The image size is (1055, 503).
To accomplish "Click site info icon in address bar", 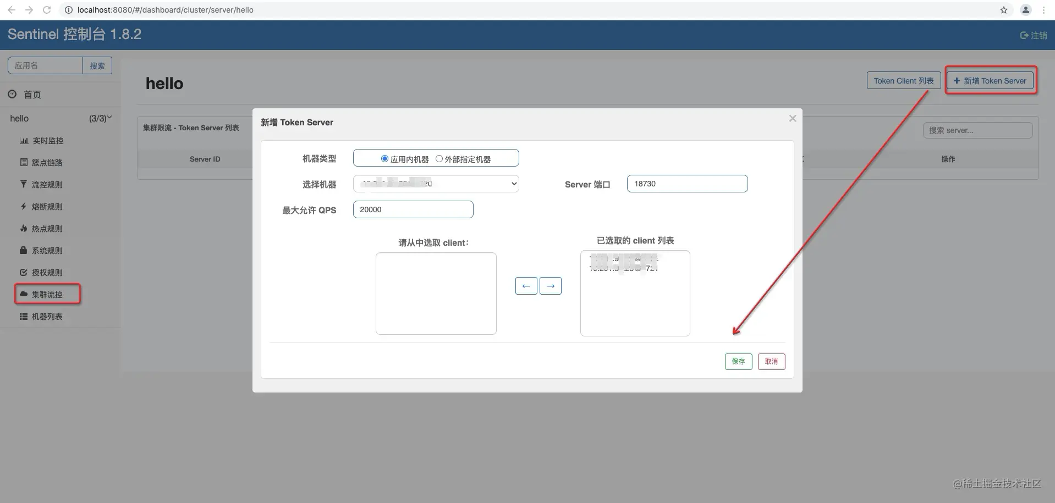I will click(69, 10).
